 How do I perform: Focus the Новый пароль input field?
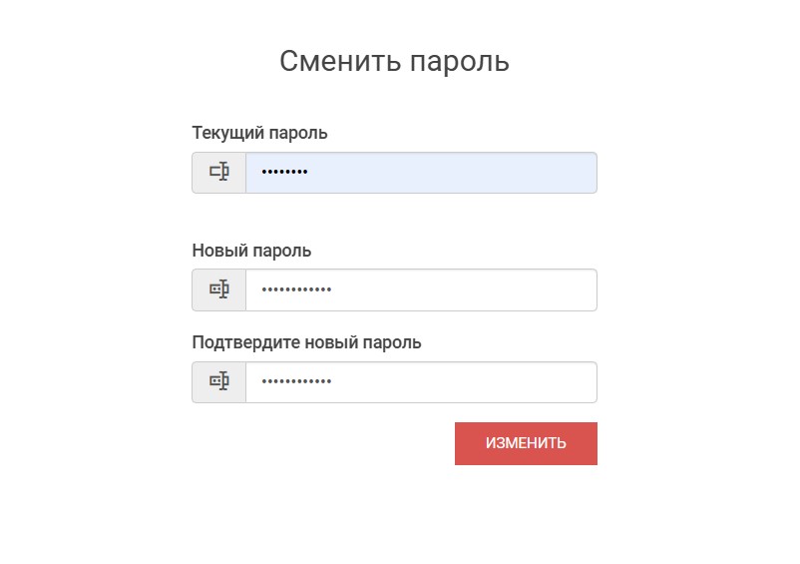pos(421,289)
